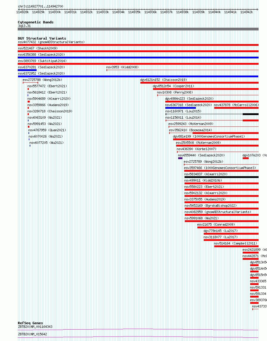Click the gray cytogenetic band bar
This screenshot has height=341, width=267.
point(138,29)
